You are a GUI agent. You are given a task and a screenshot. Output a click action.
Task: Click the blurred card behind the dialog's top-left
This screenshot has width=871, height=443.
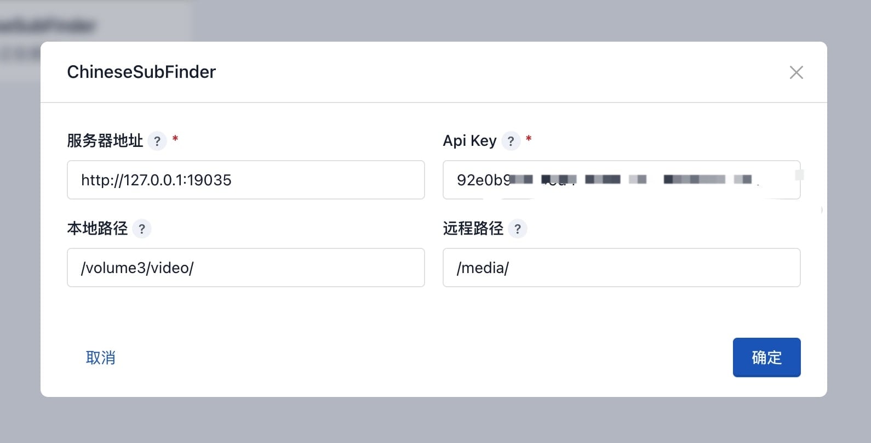pyautogui.click(x=96, y=20)
